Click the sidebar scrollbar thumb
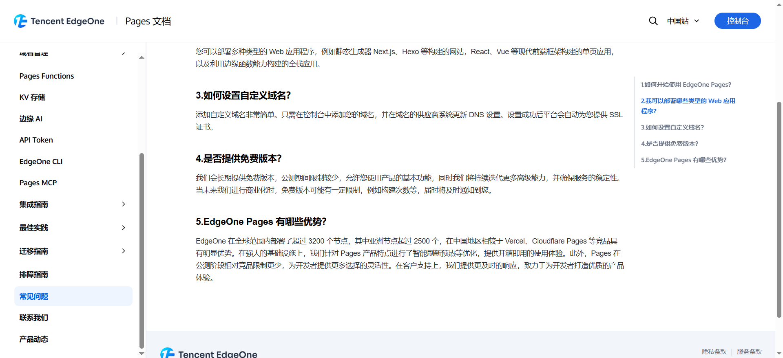Image resolution: width=783 pixels, height=358 pixels. tap(142, 250)
